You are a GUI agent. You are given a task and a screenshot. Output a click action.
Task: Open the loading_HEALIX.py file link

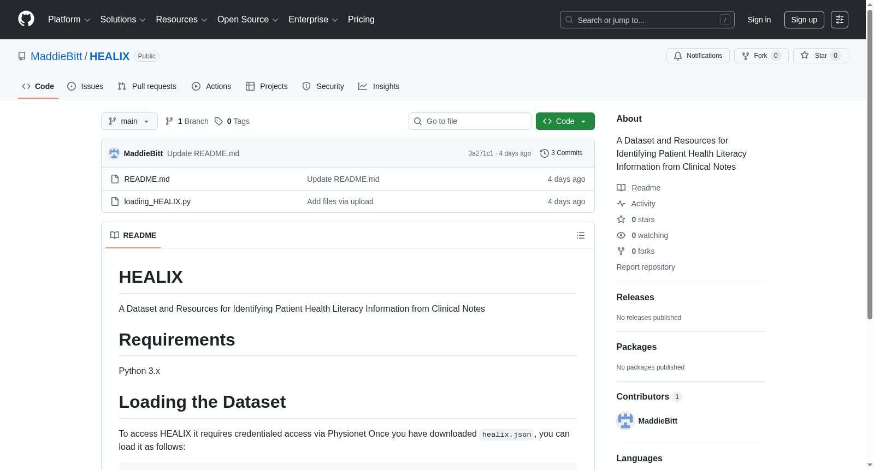point(157,201)
